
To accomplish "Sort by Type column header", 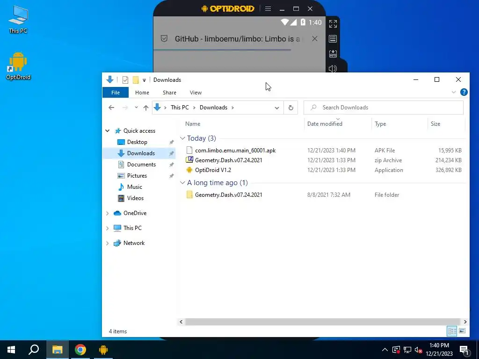I will (380, 123).
